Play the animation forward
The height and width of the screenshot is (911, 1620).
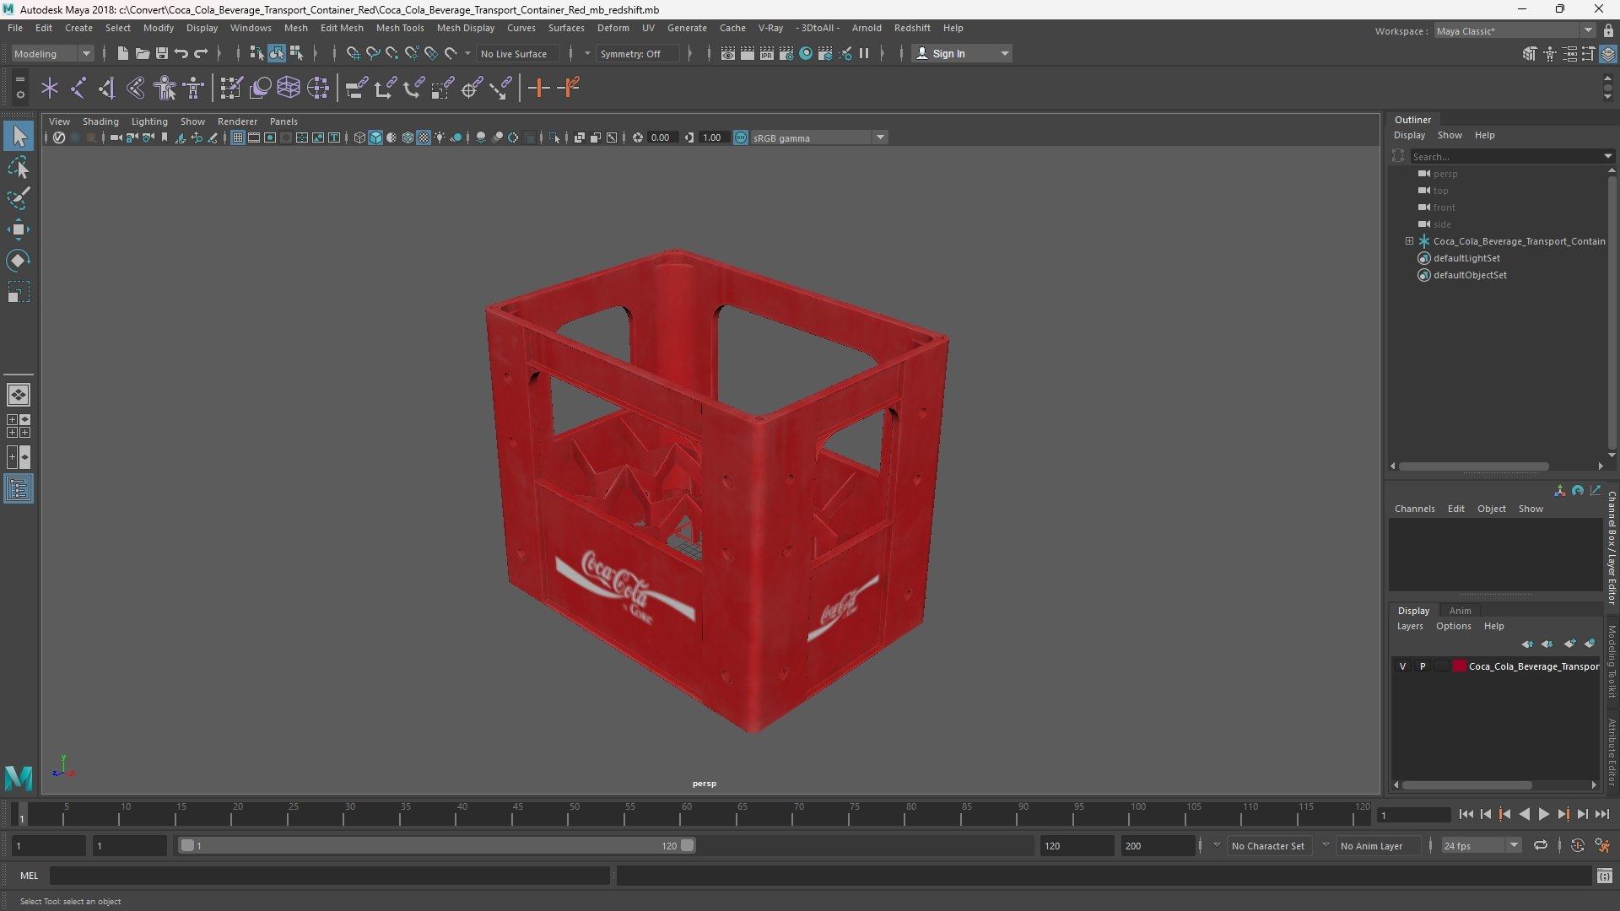[1543, 814]
